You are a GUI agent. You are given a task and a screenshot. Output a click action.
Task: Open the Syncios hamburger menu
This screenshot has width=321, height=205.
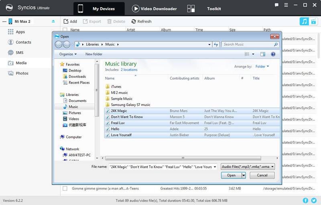286,5
